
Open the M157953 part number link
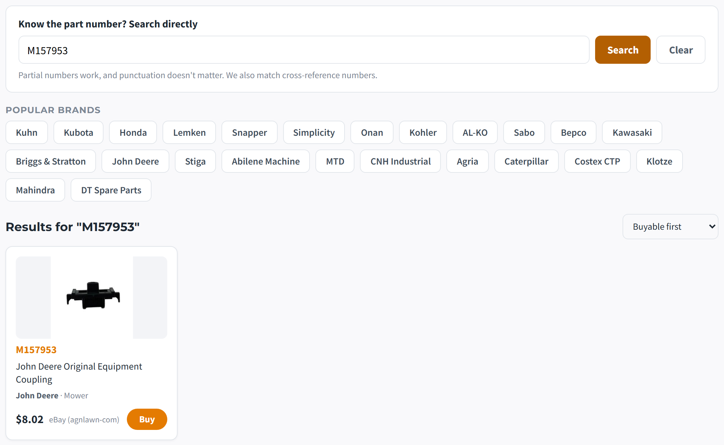[36, 350]
